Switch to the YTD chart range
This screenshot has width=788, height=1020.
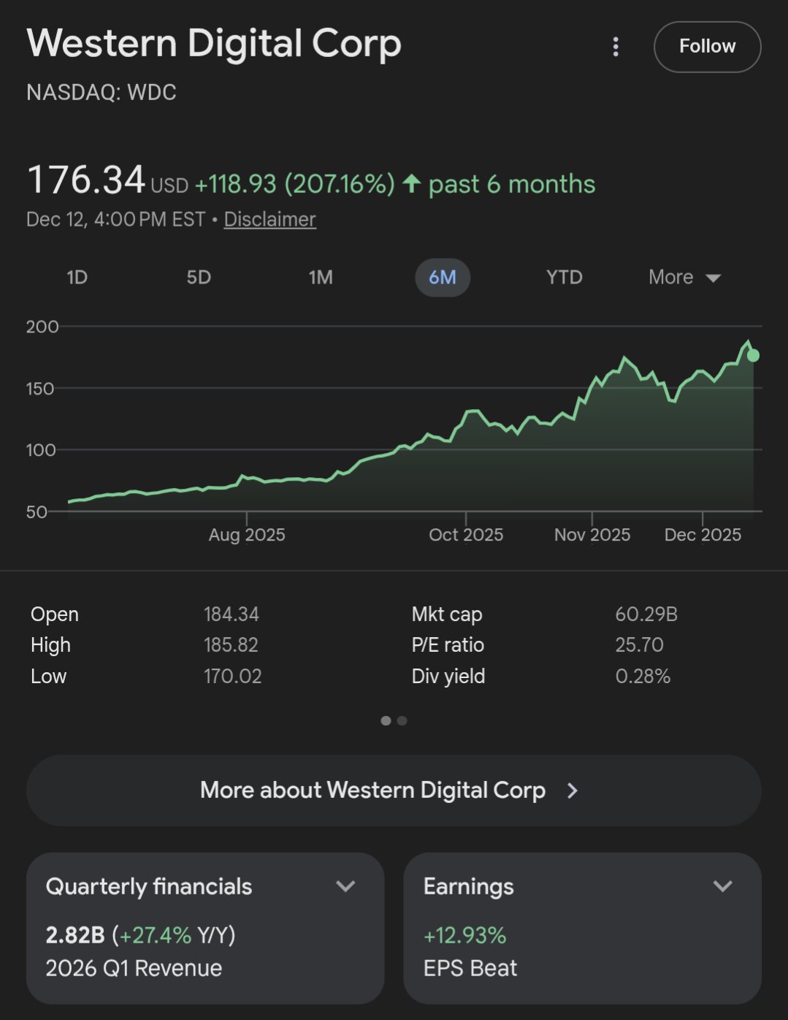[x=565, y=278]
